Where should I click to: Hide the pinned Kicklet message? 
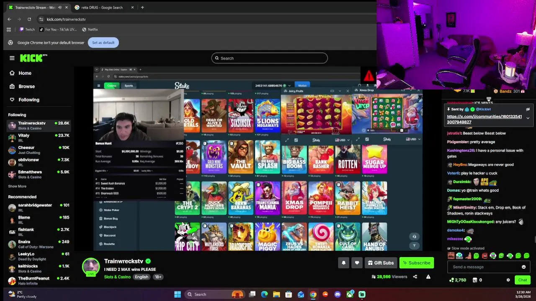click(528, 110)
